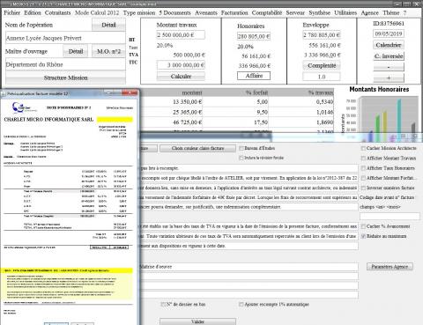423x325 pixels.
Task: Click the yellow highlighted invoice number field
Action: [x=115, y=120]
